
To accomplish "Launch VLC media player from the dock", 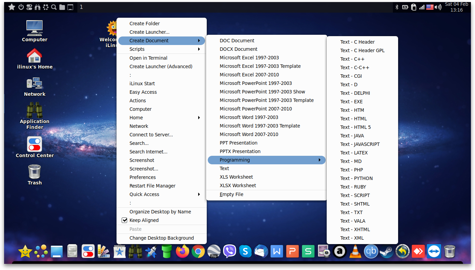I will click(x=355, y=252).
